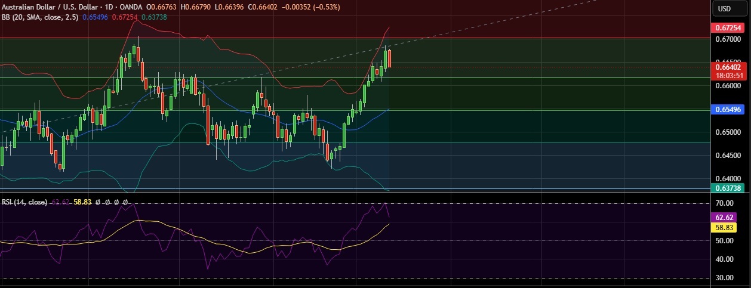Image resolution: width=751 pixels, height=288 pixels.
Task: Click the current price label 0.66402
Action: [x=728, y=67]
